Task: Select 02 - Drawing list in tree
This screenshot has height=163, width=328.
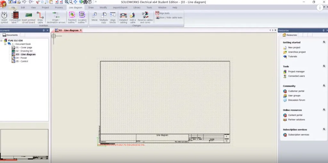Action: 22,51
